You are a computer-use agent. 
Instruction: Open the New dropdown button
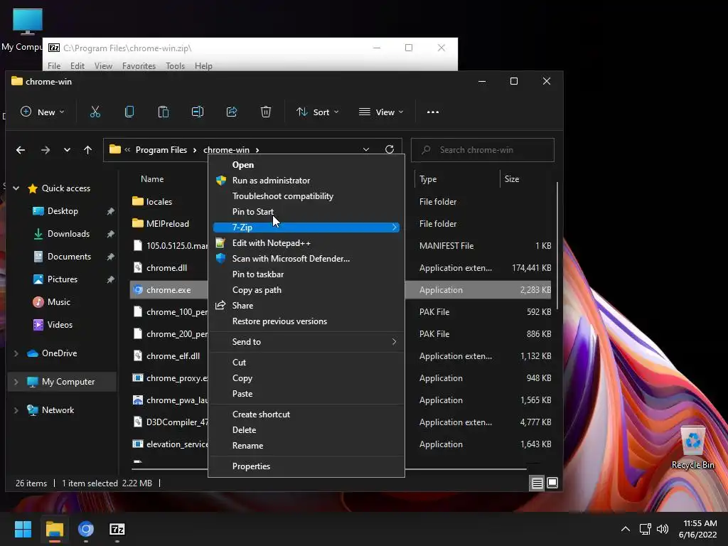point(43,112)
